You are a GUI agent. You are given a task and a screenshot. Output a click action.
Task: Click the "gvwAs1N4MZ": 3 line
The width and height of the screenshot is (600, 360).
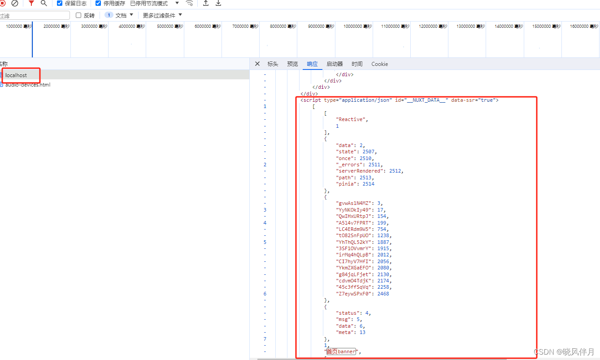[359, 203]
